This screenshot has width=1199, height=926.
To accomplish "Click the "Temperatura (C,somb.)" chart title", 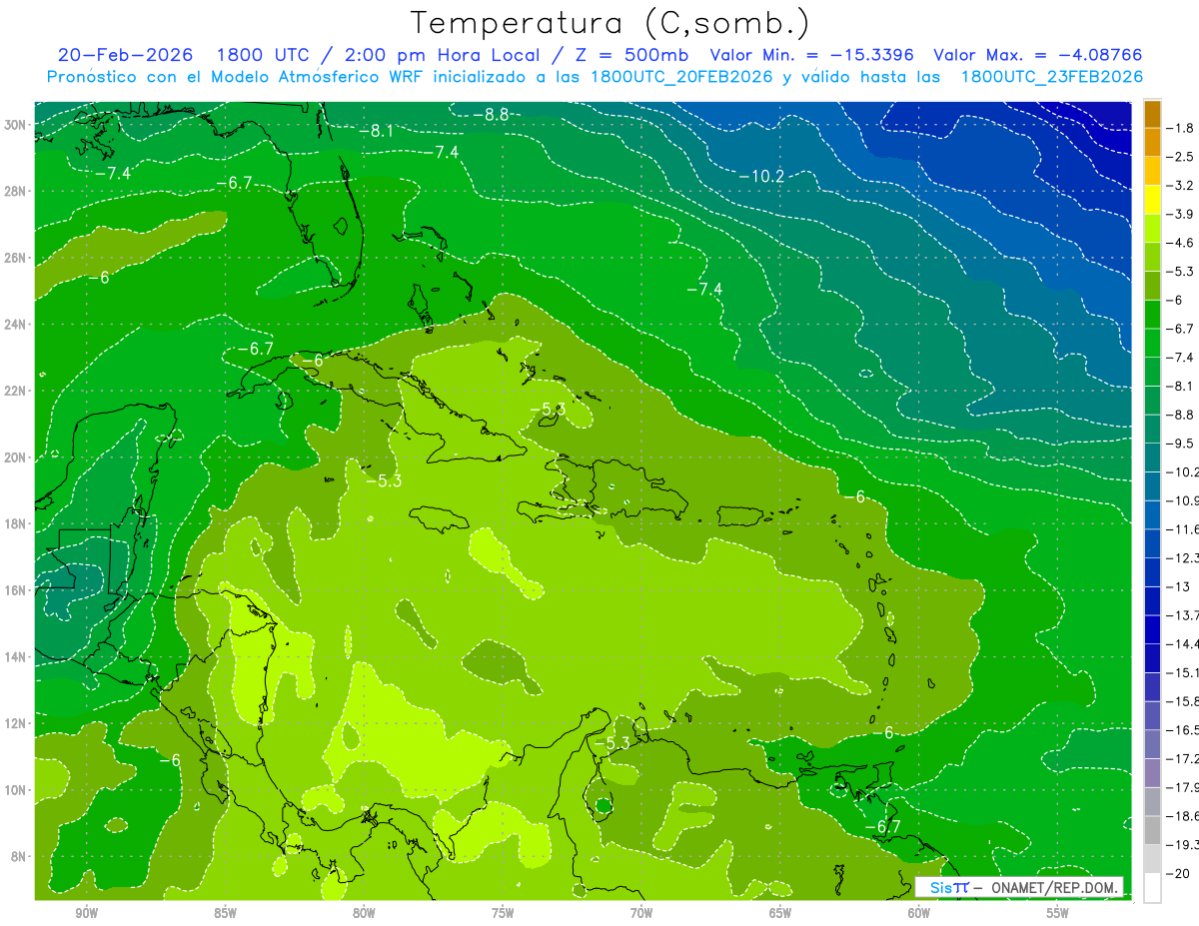I will [610, 24].
